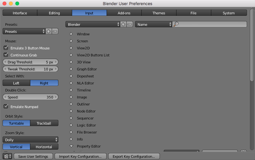The width and height of the screenshot is (255, 160).
Task: Remove key configuration minus icon
Action: coord(130,24)
